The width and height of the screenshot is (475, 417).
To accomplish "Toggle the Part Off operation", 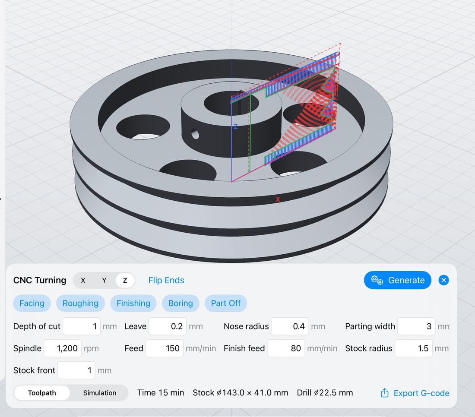I will tap(226, 303).
